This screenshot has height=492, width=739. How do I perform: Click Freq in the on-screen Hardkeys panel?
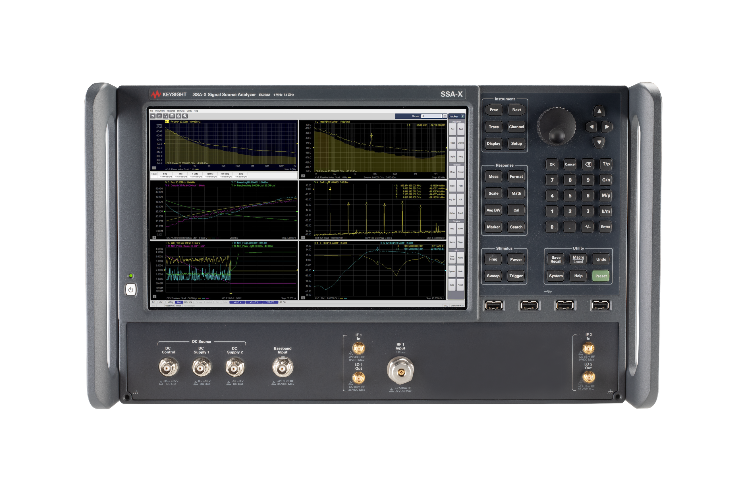[x=452, y=229]
